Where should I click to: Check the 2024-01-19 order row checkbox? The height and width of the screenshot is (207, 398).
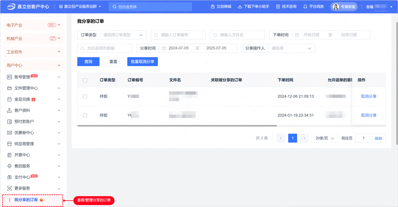pos(85,115)
